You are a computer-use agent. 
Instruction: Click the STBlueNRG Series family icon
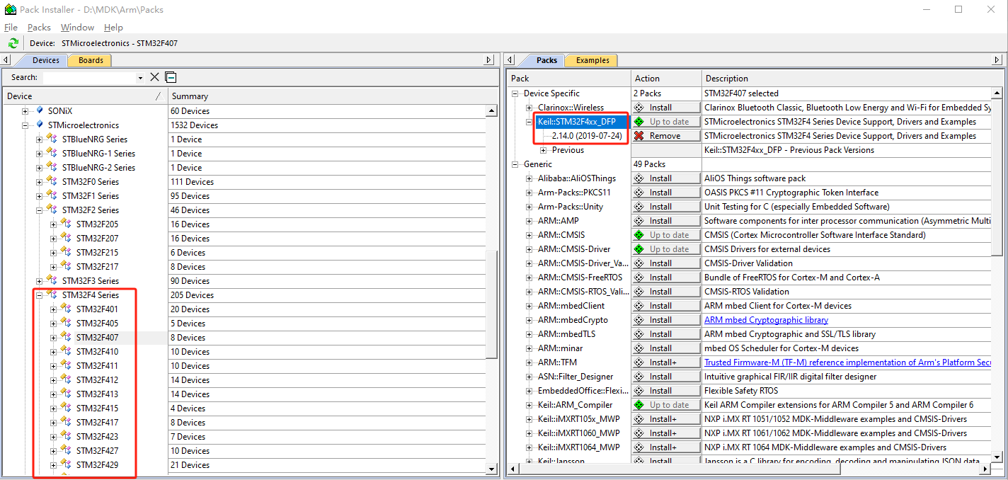pos(52,139)
